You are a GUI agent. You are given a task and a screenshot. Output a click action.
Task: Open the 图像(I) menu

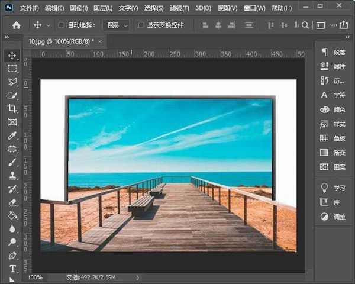pos(78,8)
